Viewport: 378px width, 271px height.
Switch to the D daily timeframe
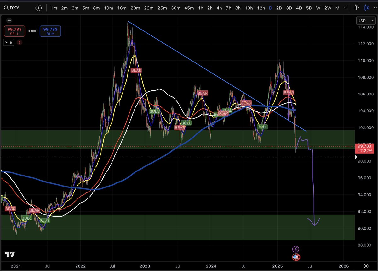[270, 8]
